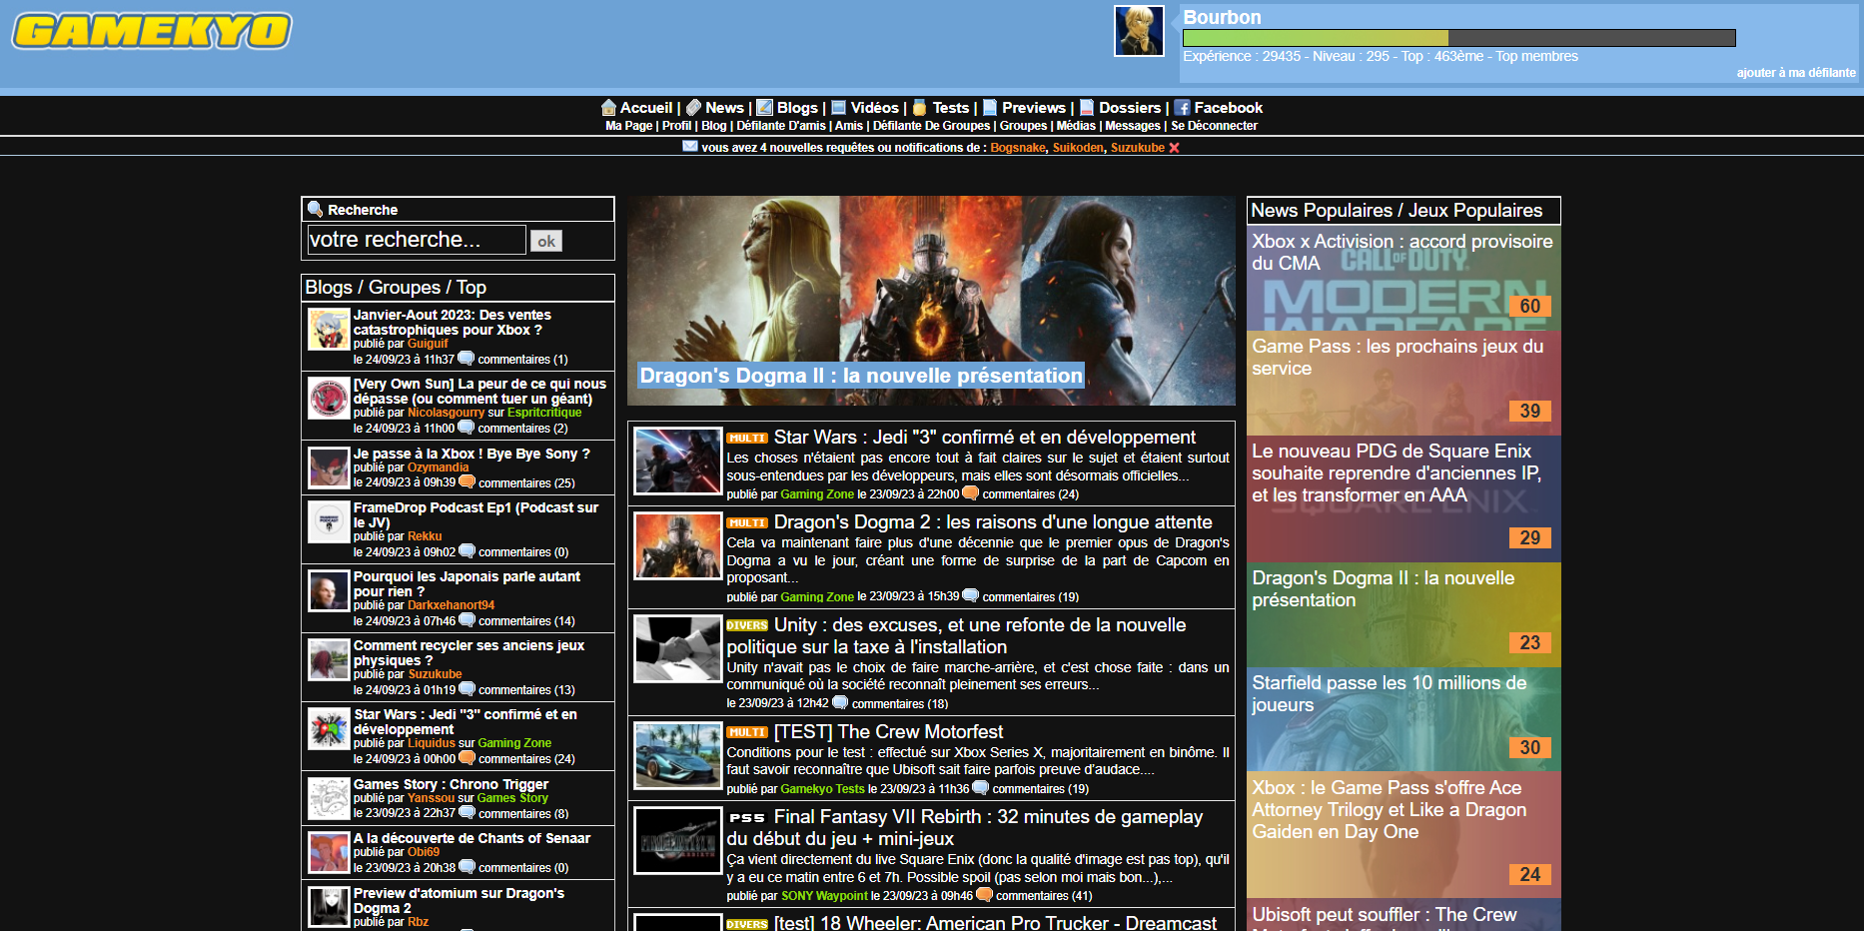This screenshot has height=931, width=1864.
Task: Click the Vidéos film icon
Action: point(839,108)
